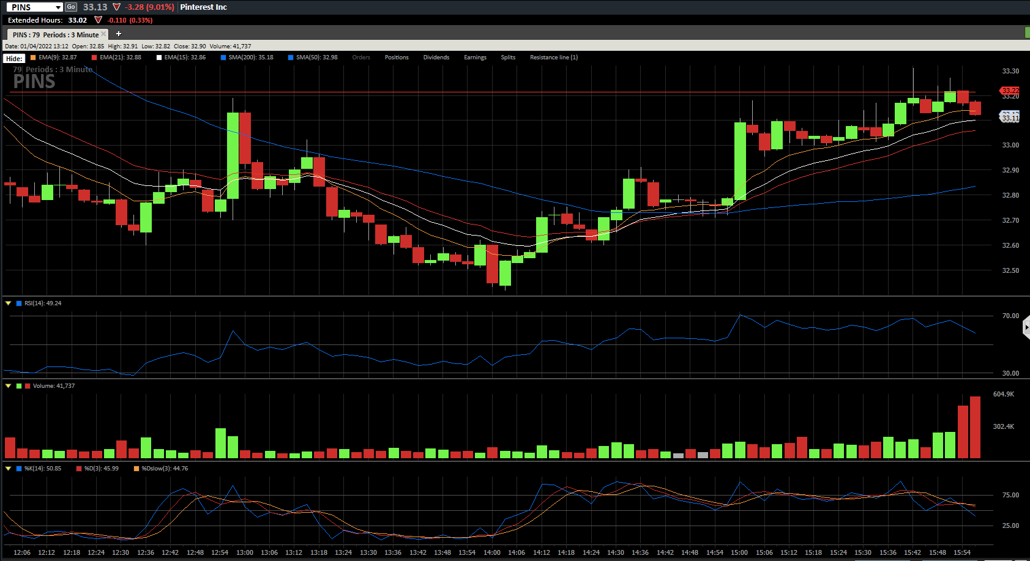Select the RSI(14): 49.24 label
1030x561 pixels.
(x=43, y=303)
